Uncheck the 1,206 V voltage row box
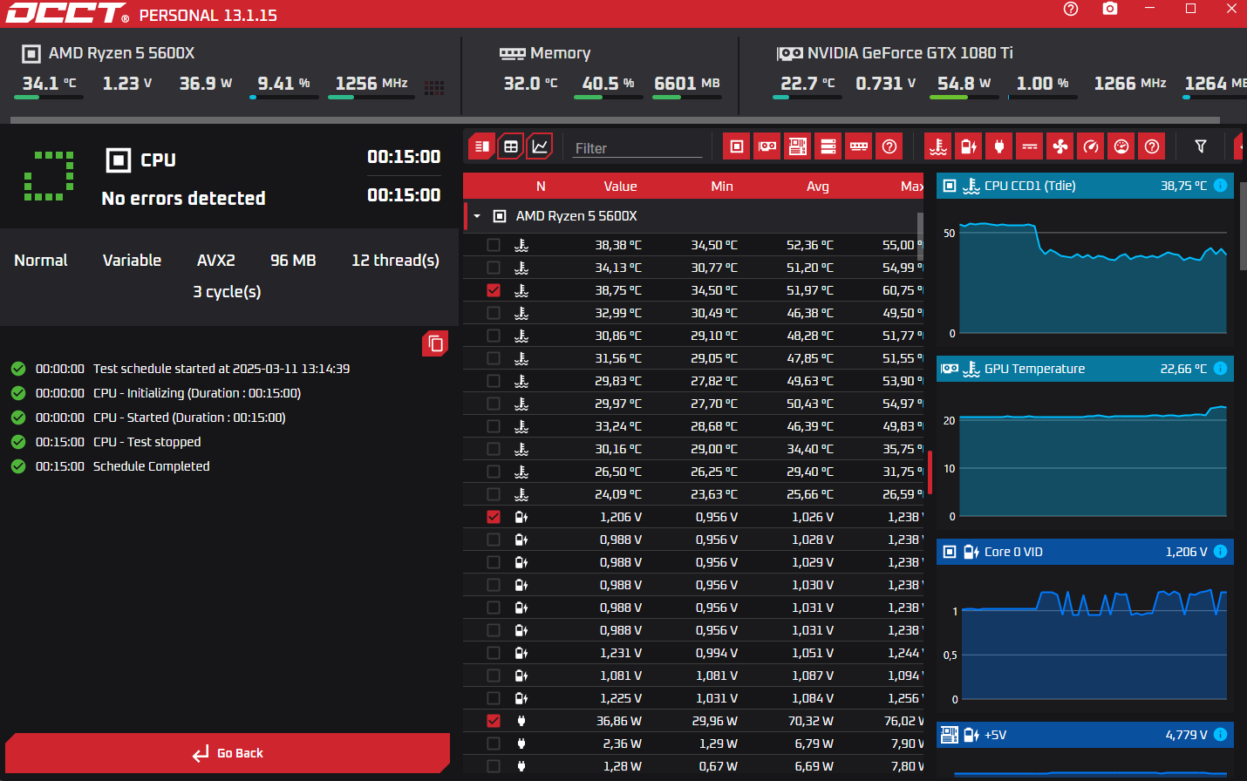This screenshot has height=781, width=1247. (x=494, y=517)
